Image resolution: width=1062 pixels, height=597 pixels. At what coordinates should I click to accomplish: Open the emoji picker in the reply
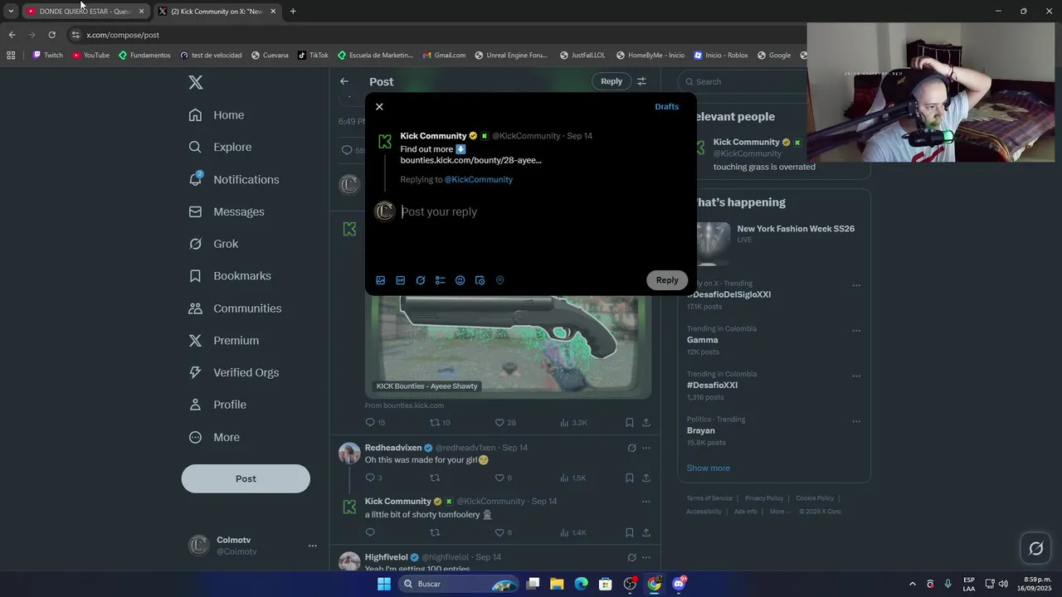(460, 280)
